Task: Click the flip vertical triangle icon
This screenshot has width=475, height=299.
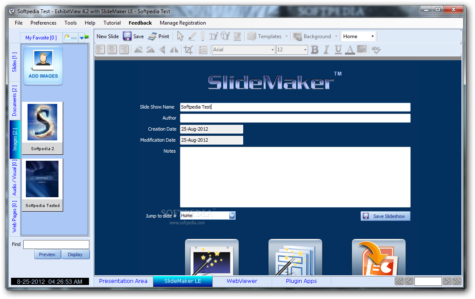Action: 162,50
